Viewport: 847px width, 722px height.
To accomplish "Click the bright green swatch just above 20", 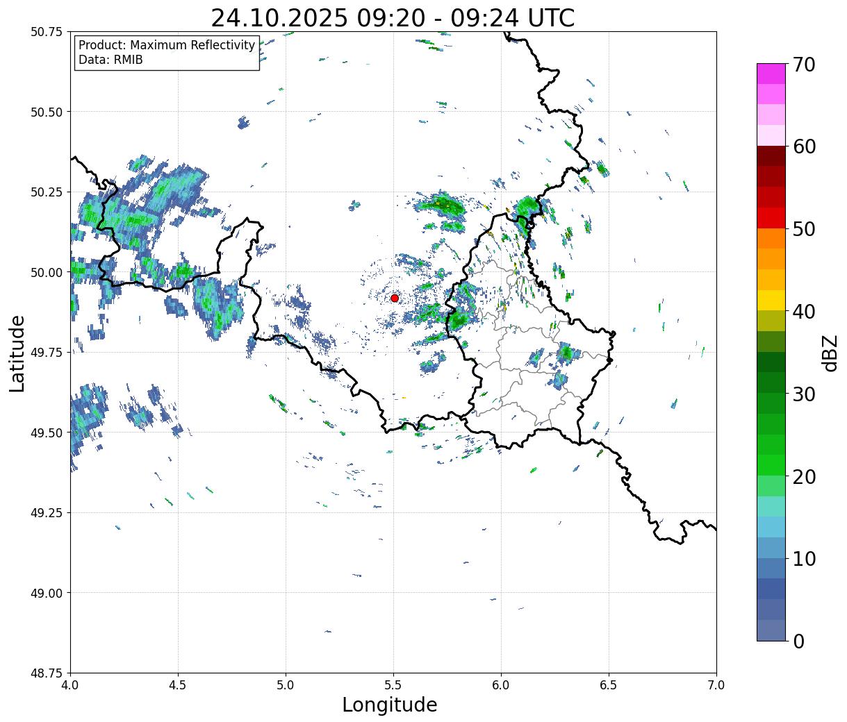I will pos(771,464).
